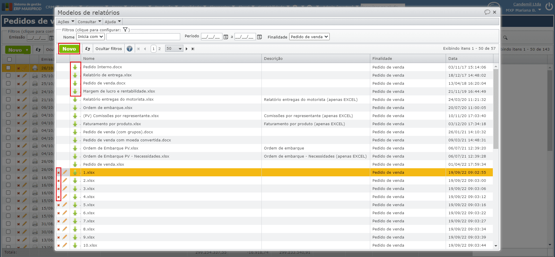
Task: Click delete icon for 2.xlsx row
Action: click(58, 181)
